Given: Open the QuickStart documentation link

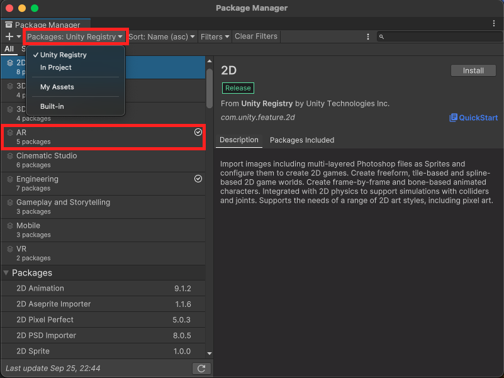Looking at the screenshot, I should [x=473, y=118].
